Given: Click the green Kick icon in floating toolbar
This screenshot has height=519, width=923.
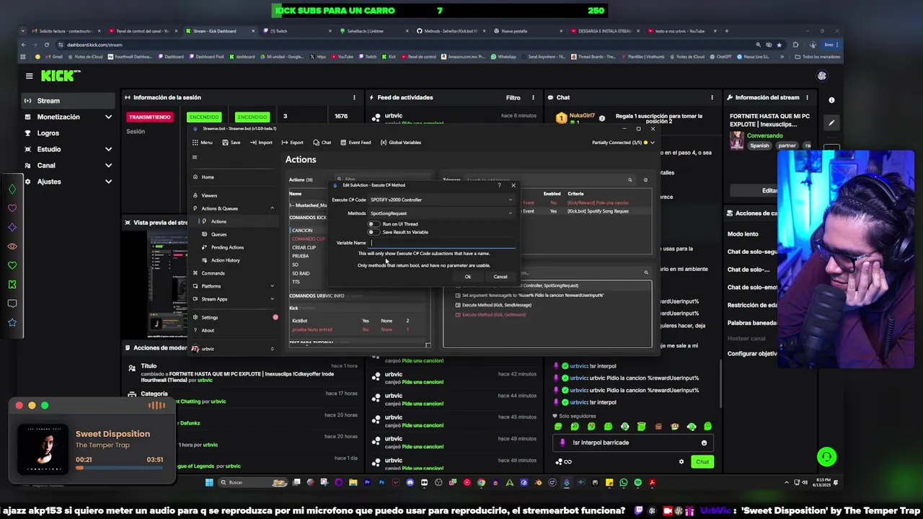Looking at the screenshot, I should coord(12,285).
